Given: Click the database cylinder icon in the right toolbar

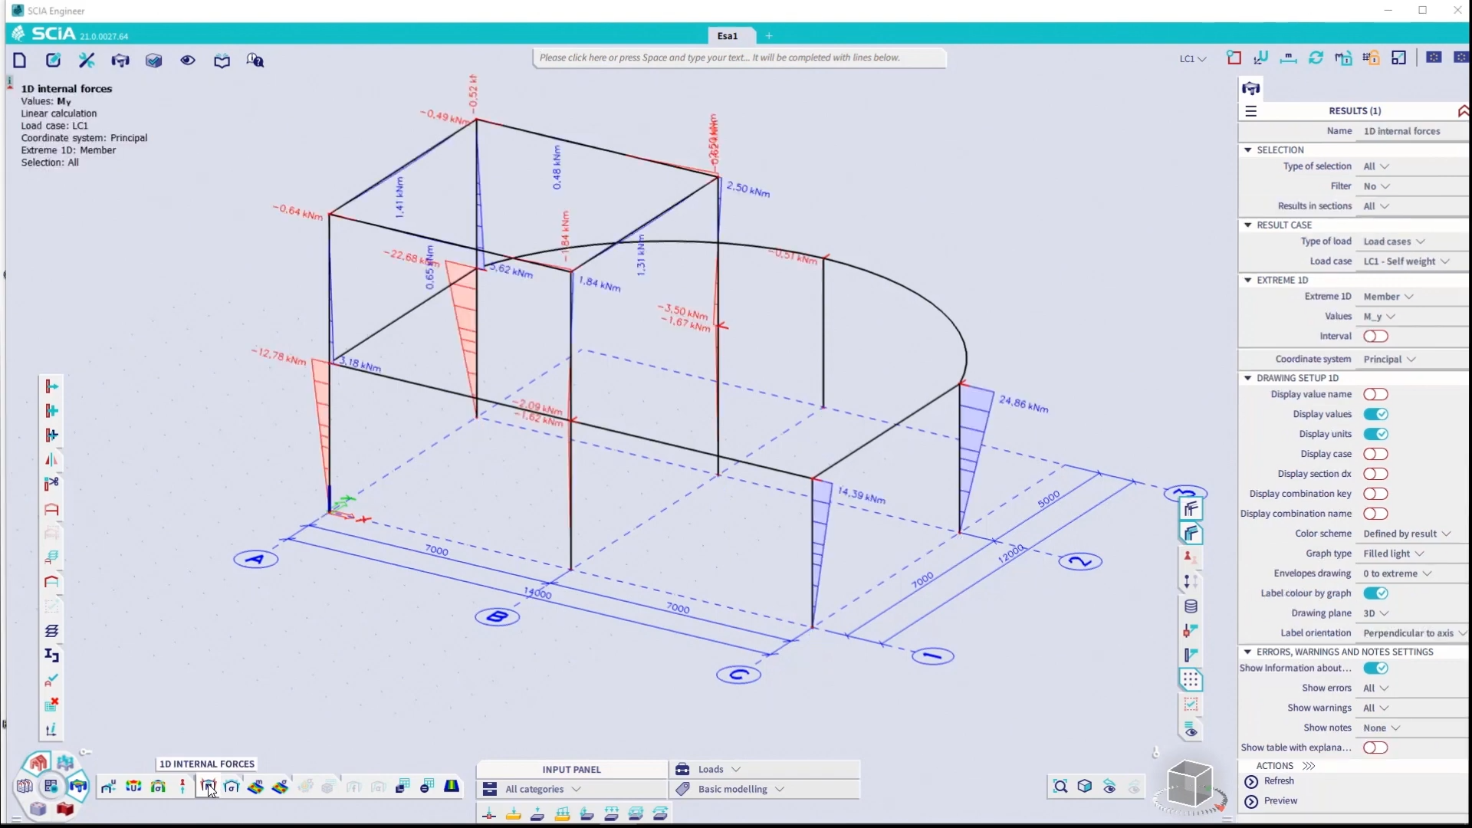Looking at the screenshot, I should [1191, 606].
